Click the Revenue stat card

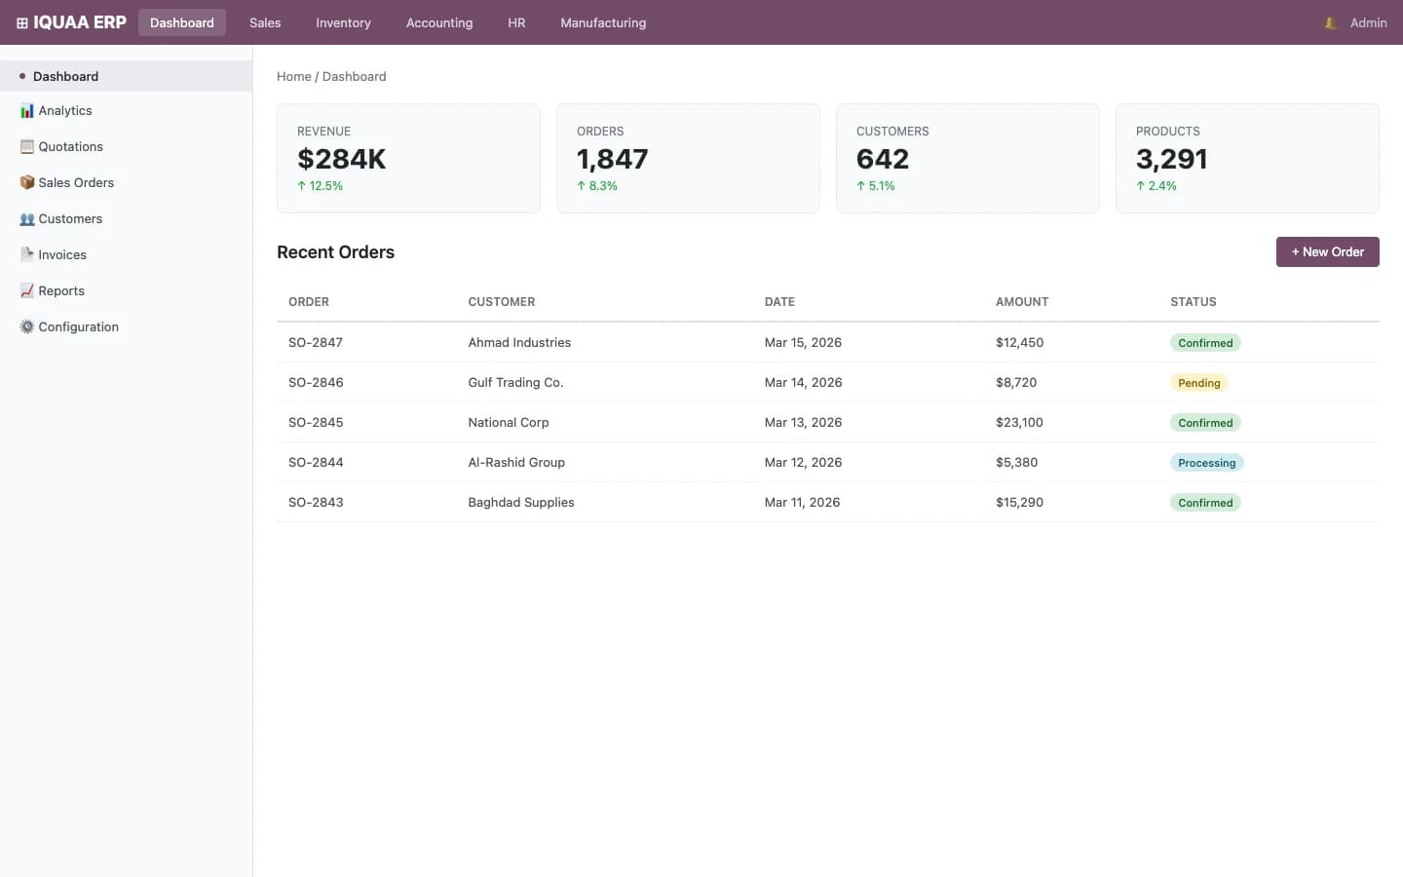pyautogui.click(x=408, y=158)
